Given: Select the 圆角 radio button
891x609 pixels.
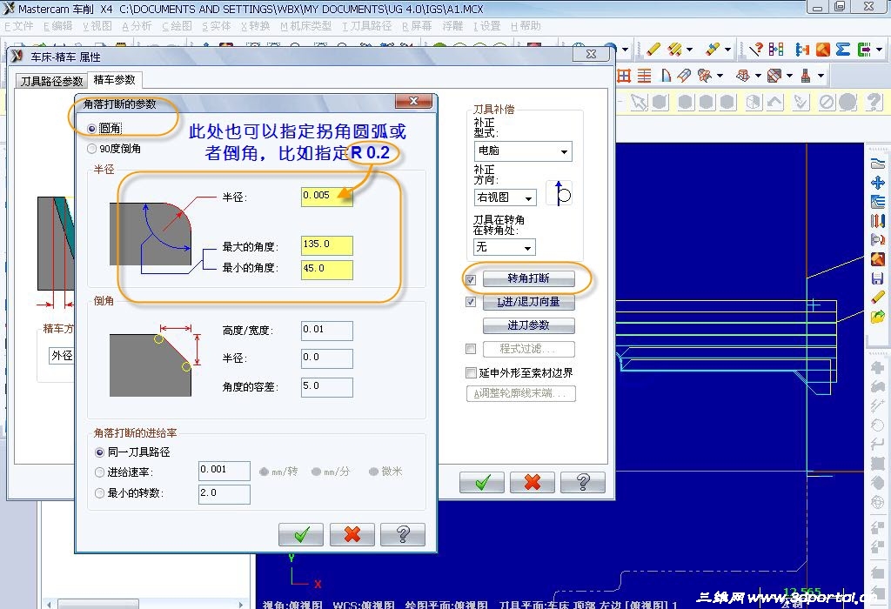Looking at the screenshot, I should coord(91,129).
